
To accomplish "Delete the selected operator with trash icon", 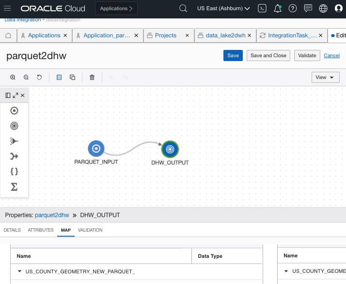I will tap(92, 77).
